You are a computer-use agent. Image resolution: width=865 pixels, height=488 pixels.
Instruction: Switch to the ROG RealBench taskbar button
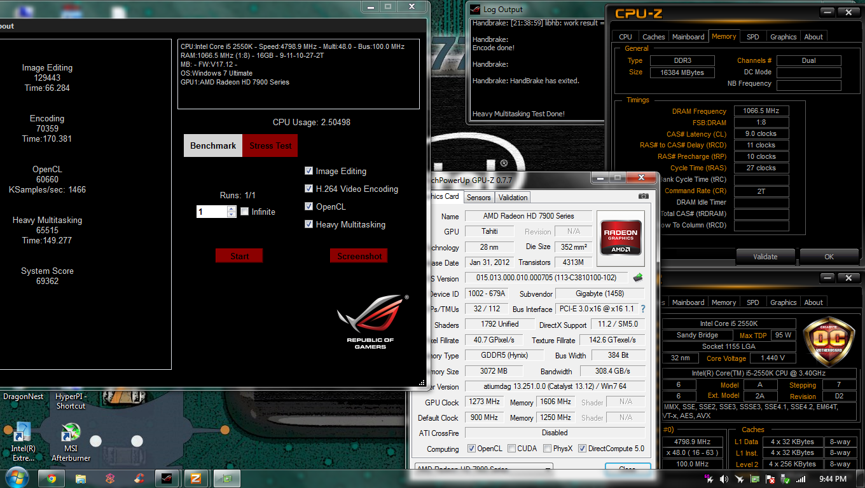(x=167, y=478)
